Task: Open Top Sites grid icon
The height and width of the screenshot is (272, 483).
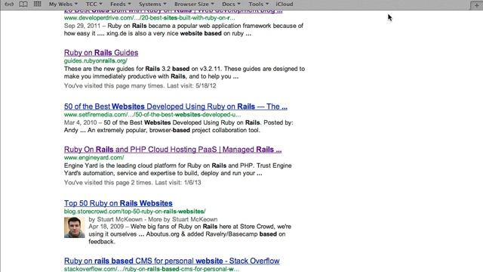Action: 37,4
